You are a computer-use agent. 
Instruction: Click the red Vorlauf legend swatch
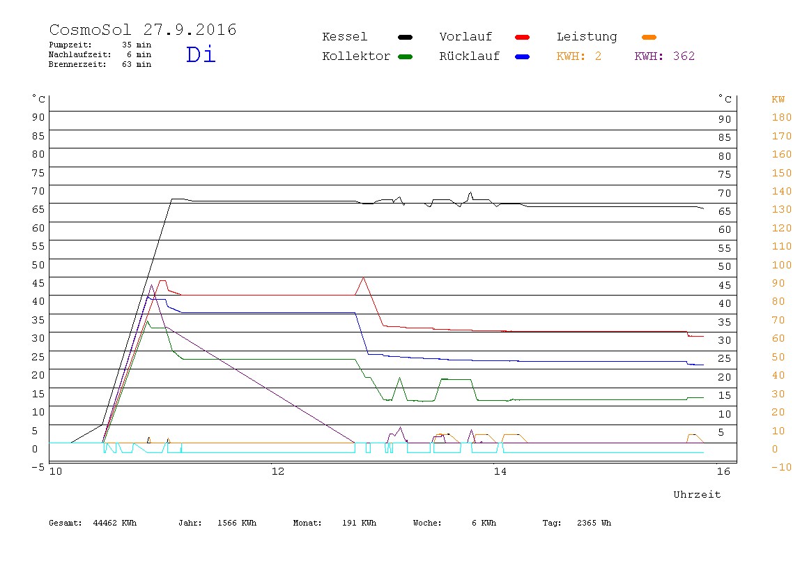523,37
